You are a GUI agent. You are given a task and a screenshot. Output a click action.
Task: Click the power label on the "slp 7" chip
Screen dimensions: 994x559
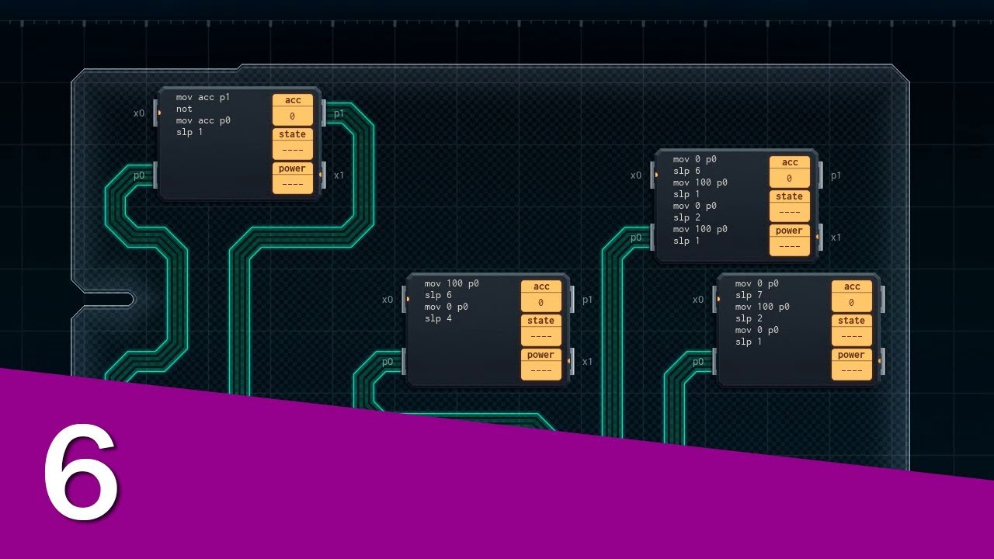(852, 355)
